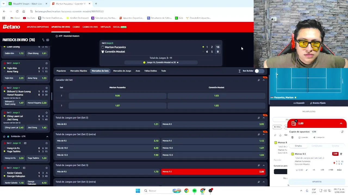Viewport: 348px width, 195px height.
Task: Collapse Total de Juegos por Set (Set 2) (extra)
Action: 264,134
